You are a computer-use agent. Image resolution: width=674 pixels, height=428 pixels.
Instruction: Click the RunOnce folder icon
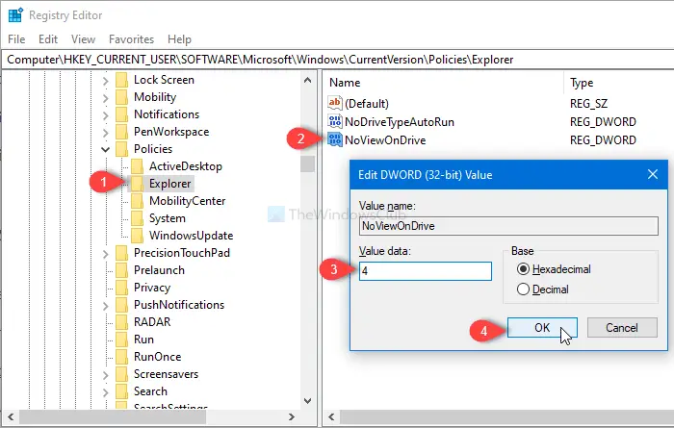tap(122, 357)
